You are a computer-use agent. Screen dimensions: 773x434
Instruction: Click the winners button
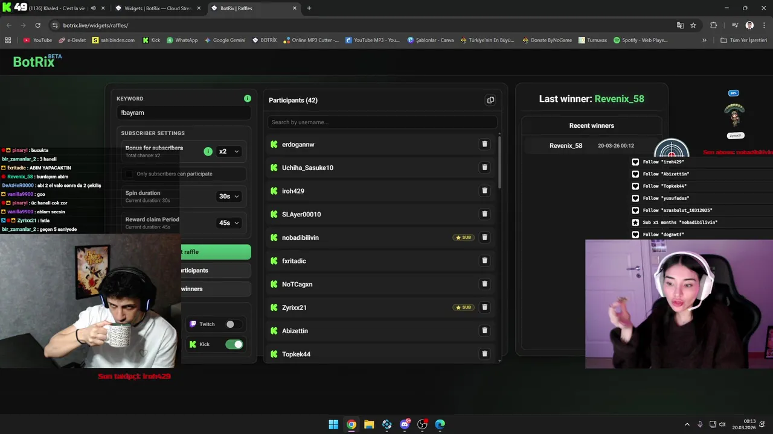pos(216,289)
